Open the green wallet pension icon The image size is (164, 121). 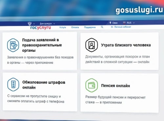(x=92, y=85)
